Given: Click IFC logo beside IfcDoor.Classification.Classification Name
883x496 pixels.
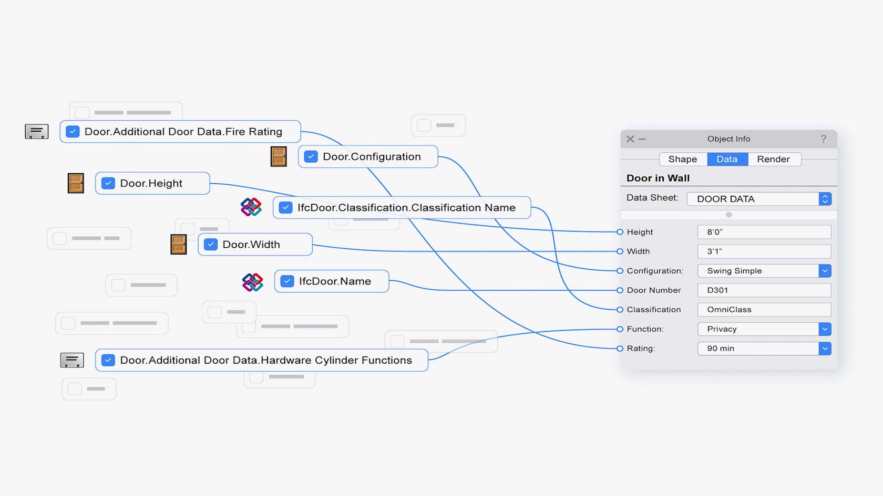Looking at the screenshot, I should (251, 207).
